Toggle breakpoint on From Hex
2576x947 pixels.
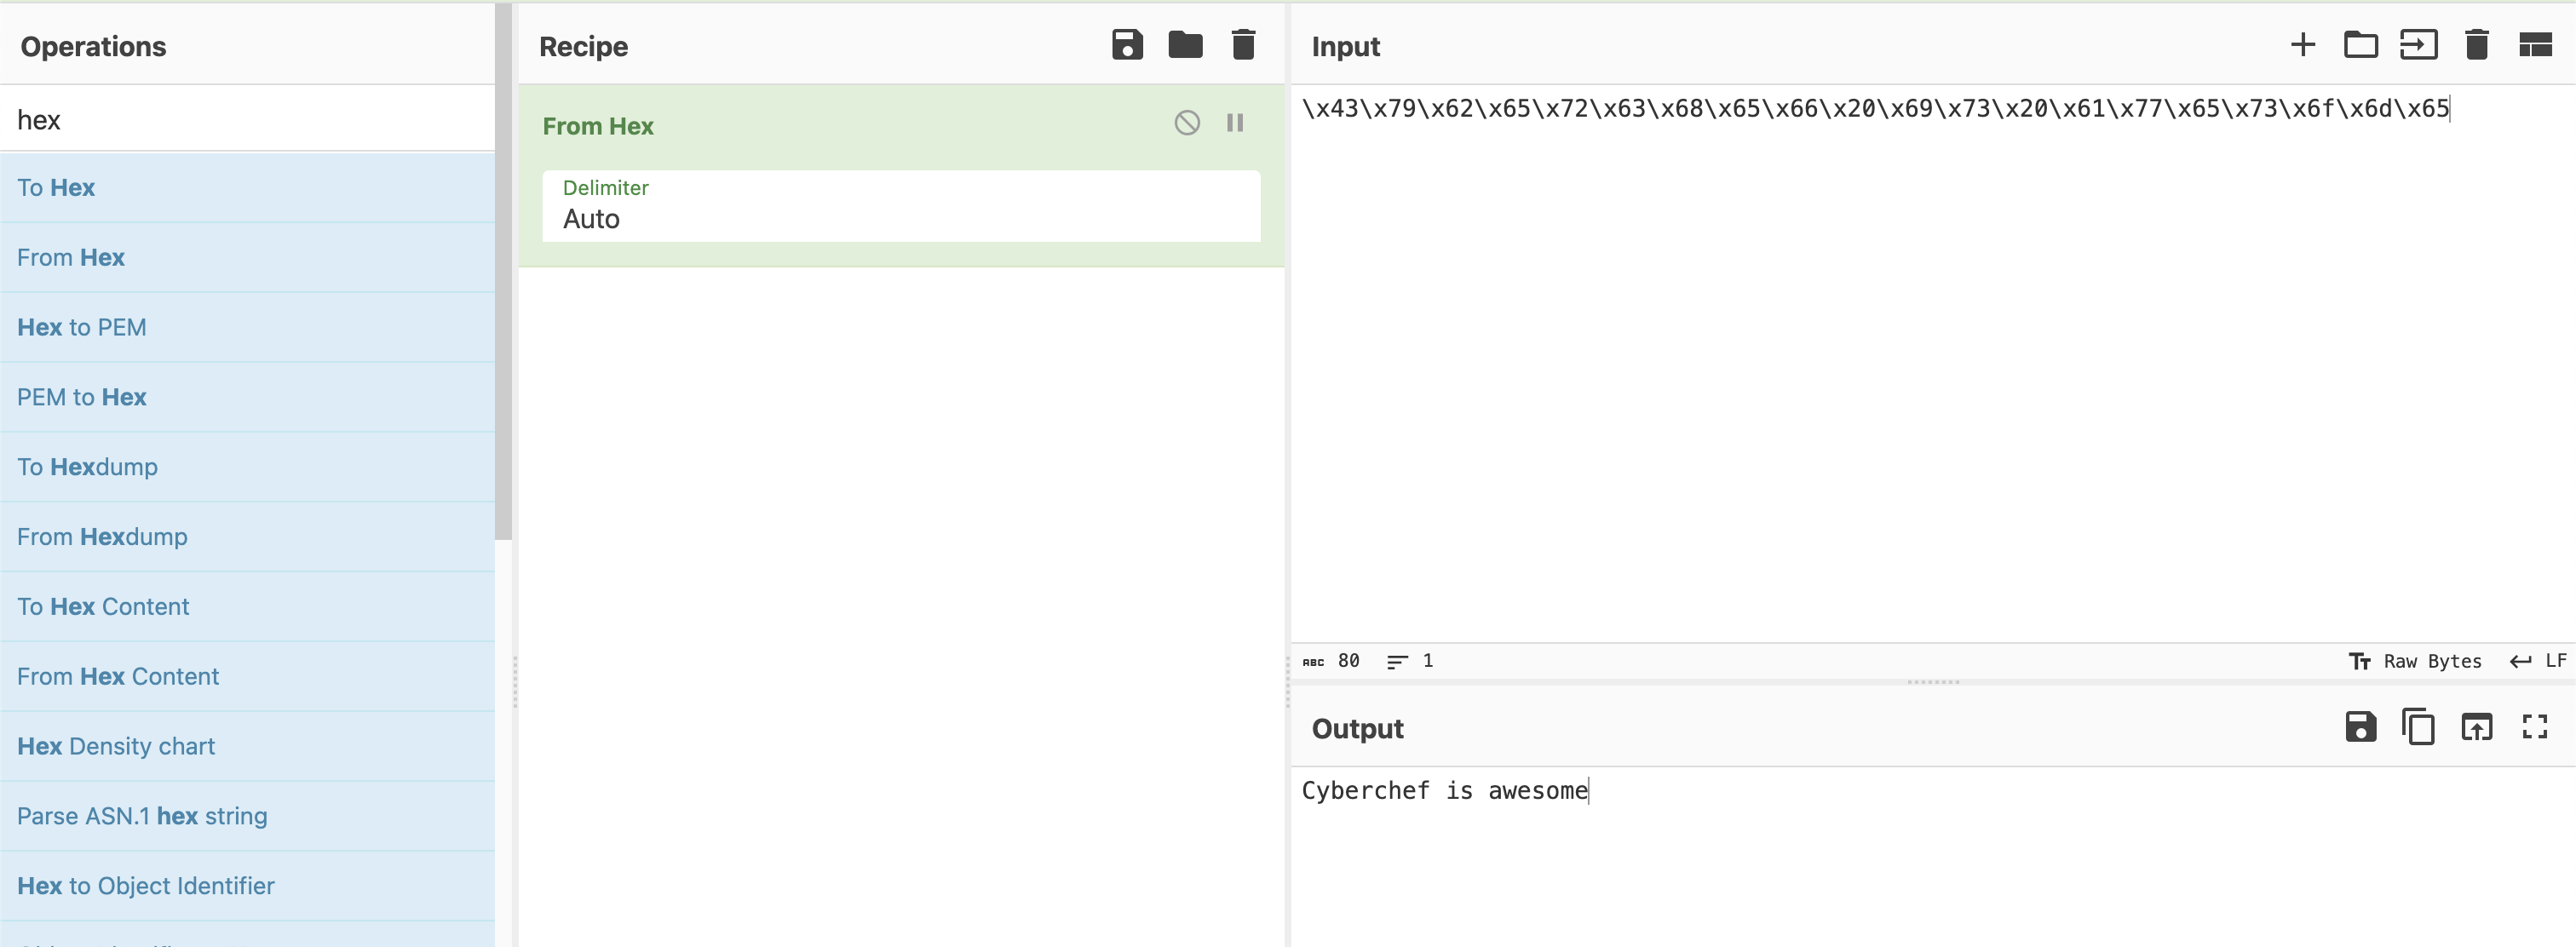(1235, 123)
